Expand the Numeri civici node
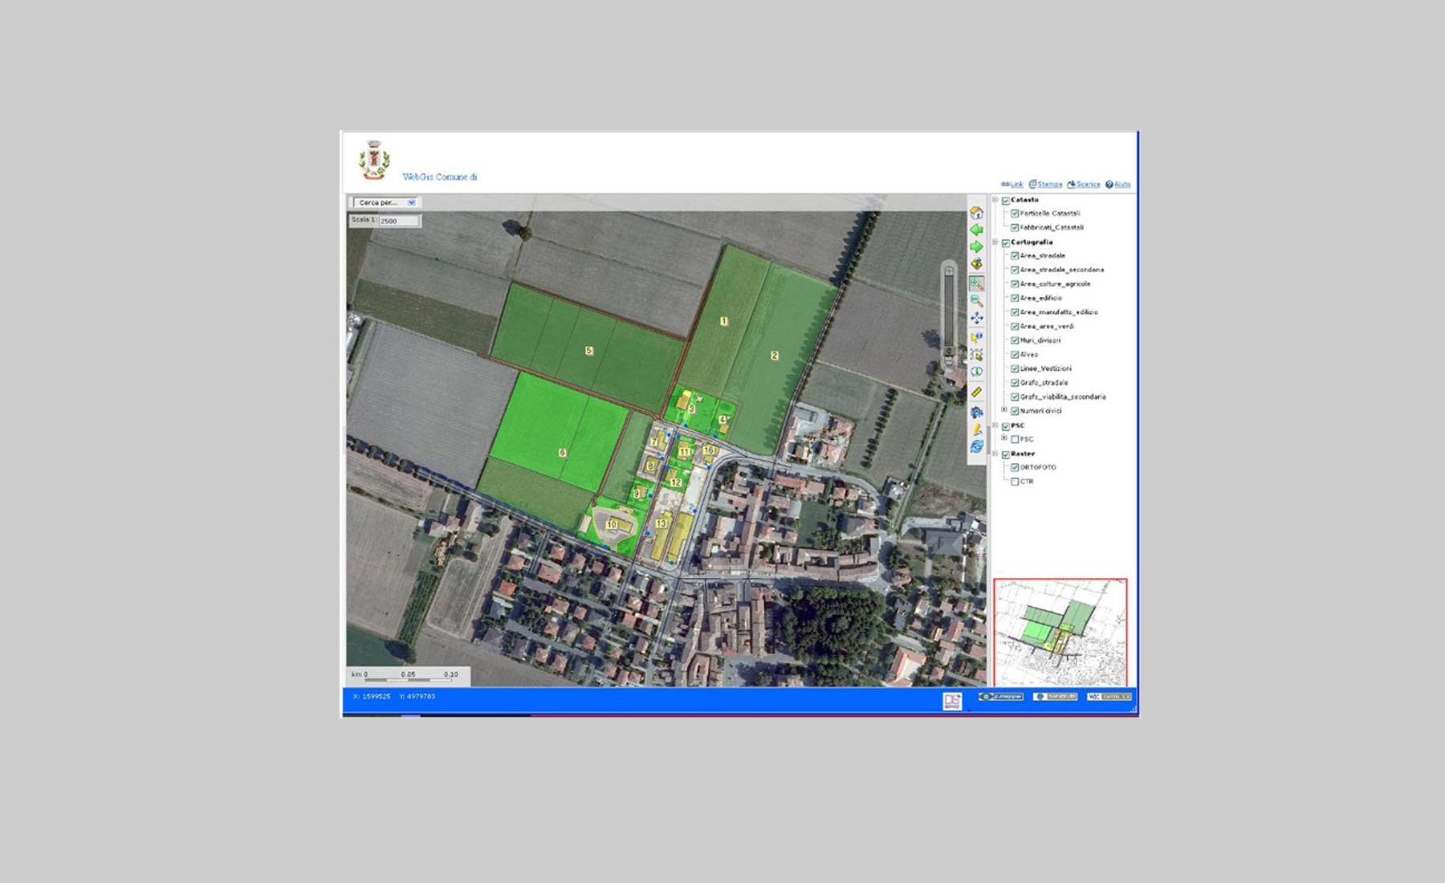 click(x=1004, y=410)
